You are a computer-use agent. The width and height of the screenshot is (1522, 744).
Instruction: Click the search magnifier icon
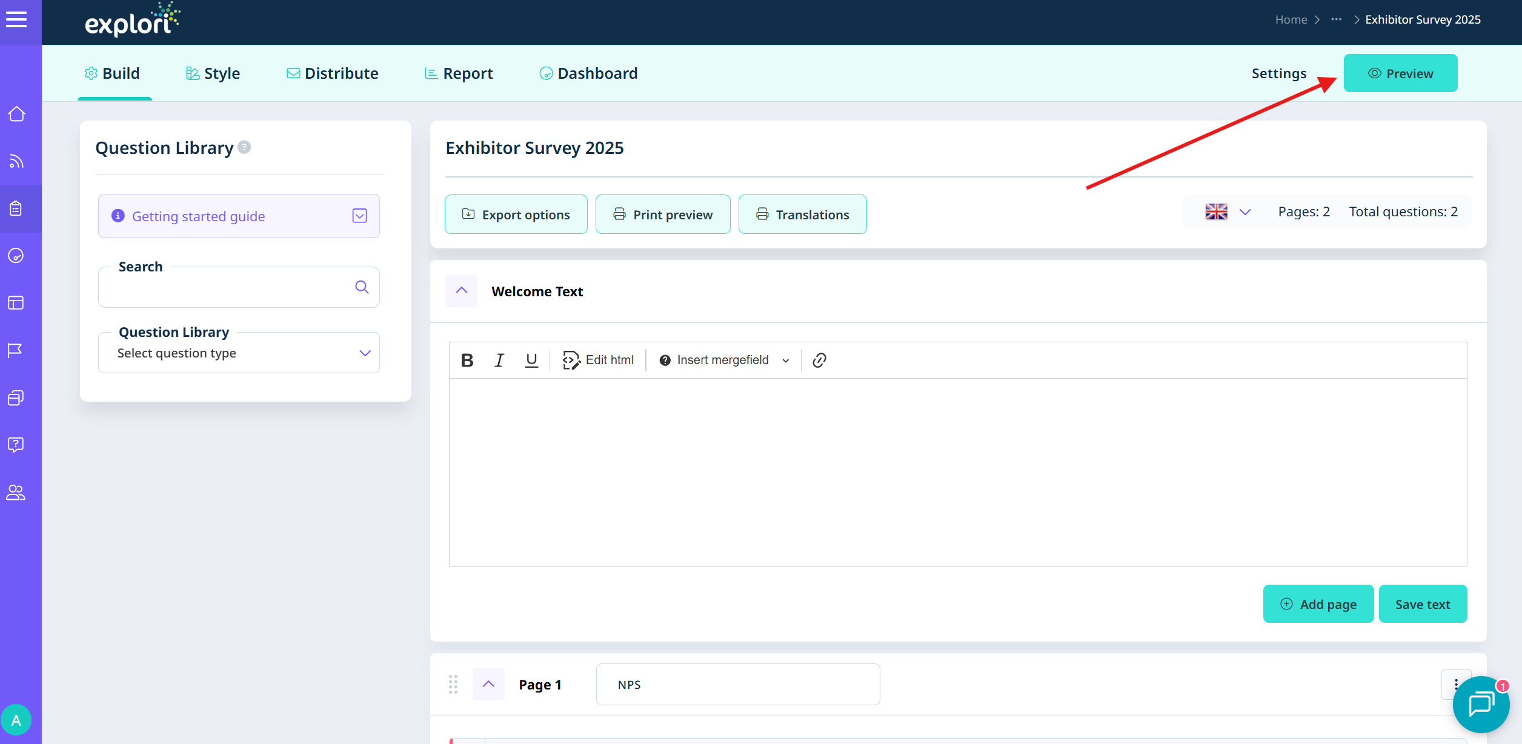(362, 287)
